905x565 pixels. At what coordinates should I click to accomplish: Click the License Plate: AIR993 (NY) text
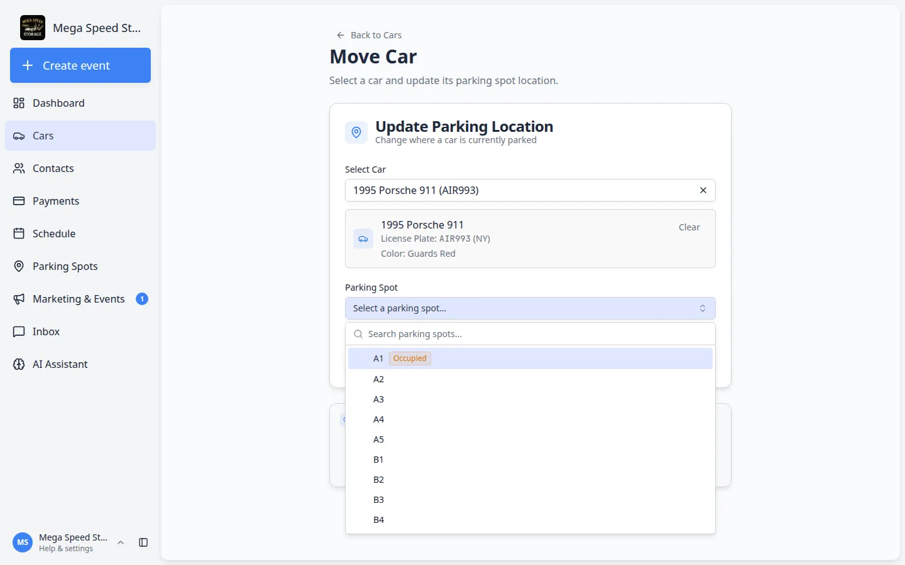(x=436, y=239)
